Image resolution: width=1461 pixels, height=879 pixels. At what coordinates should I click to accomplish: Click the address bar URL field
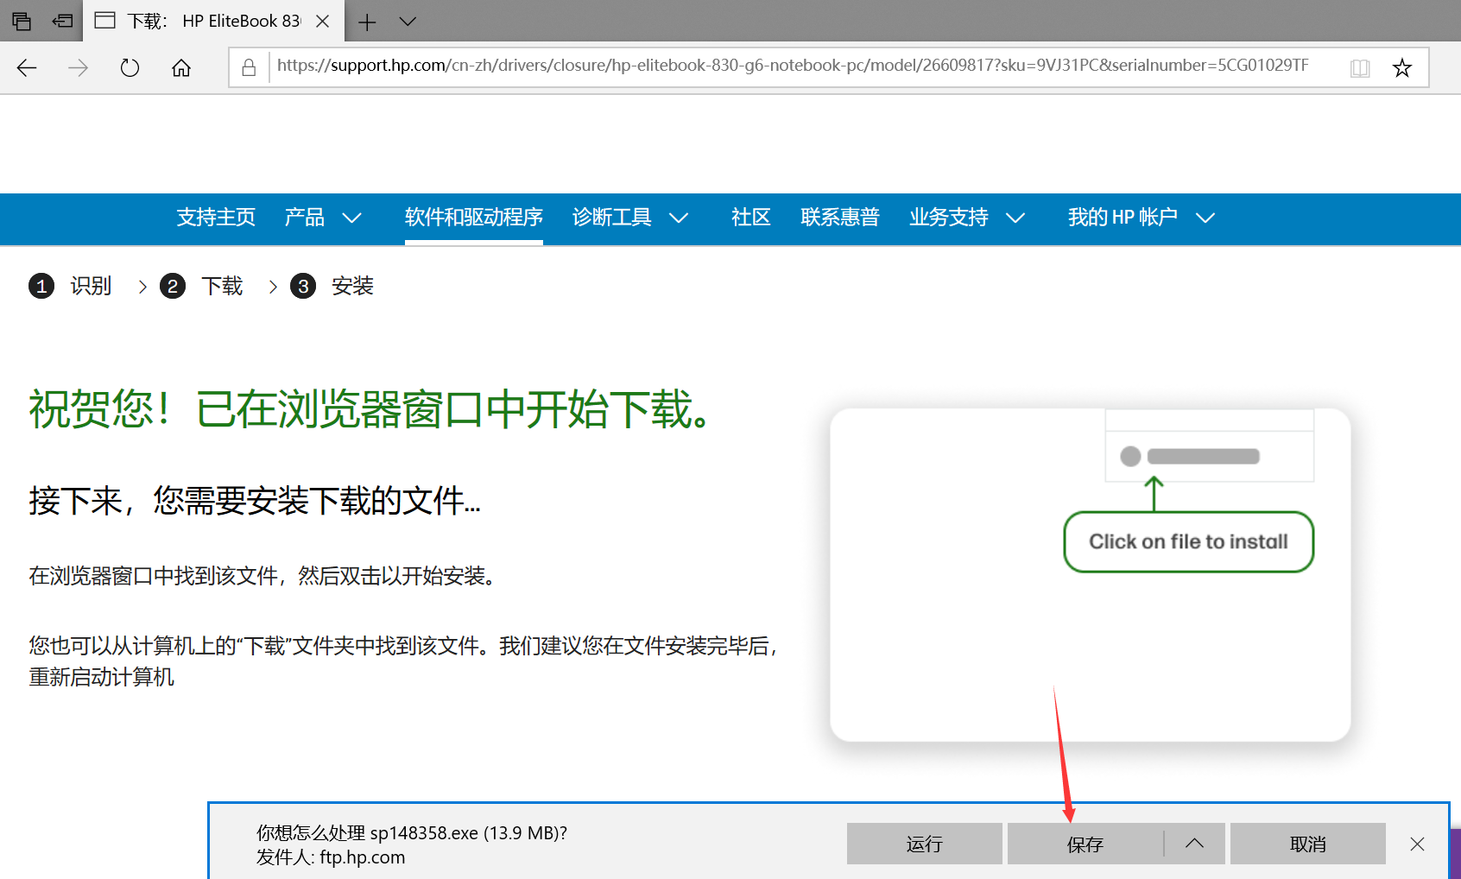coord(793,66)
